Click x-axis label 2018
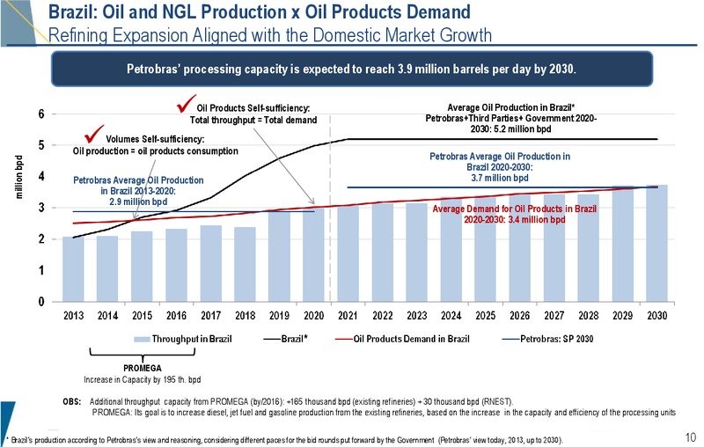This screenshot has height=447, width=704. [x=246, y=316]
